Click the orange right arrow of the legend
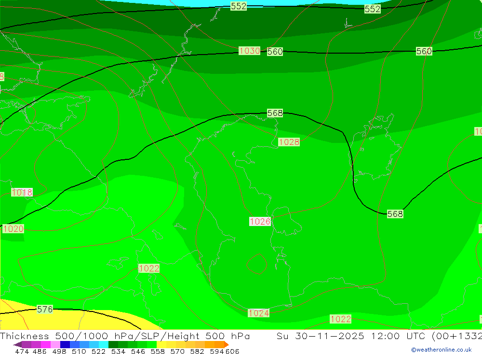The height and width of the screenshot is (354, 482). click(227, 344)
